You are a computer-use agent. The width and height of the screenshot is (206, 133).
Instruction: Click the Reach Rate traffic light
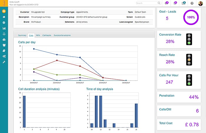click(x=189, y=60)
